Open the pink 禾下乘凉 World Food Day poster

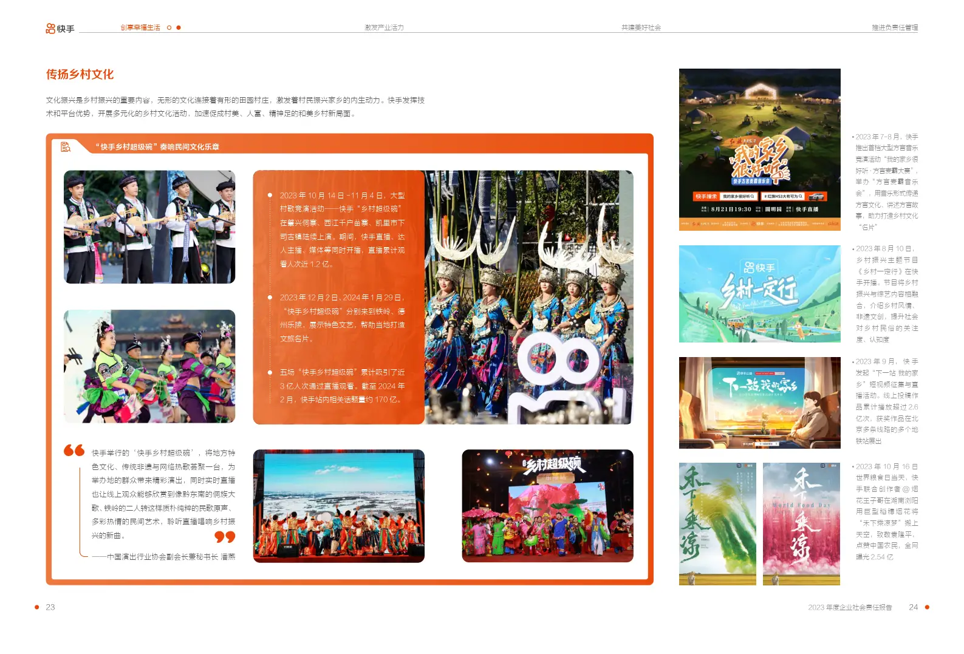(801, 524)
